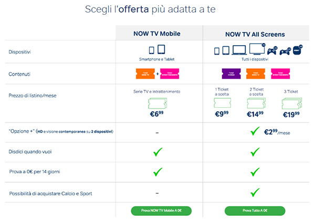Select the NOW TV All Screens column header
The height and width of the screenshot is (219, 315).
(256, 34)
